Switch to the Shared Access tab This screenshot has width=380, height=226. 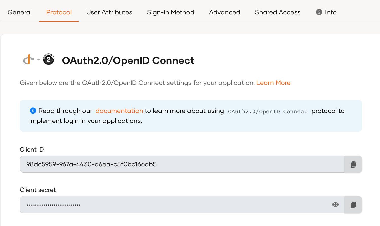[x=278, y=12]
